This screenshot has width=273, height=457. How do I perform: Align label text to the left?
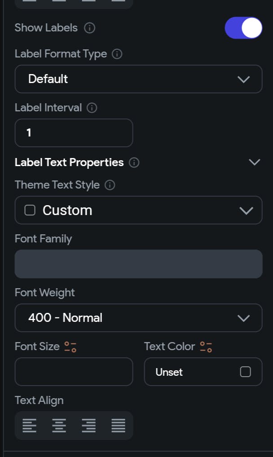tap(30, 426)
